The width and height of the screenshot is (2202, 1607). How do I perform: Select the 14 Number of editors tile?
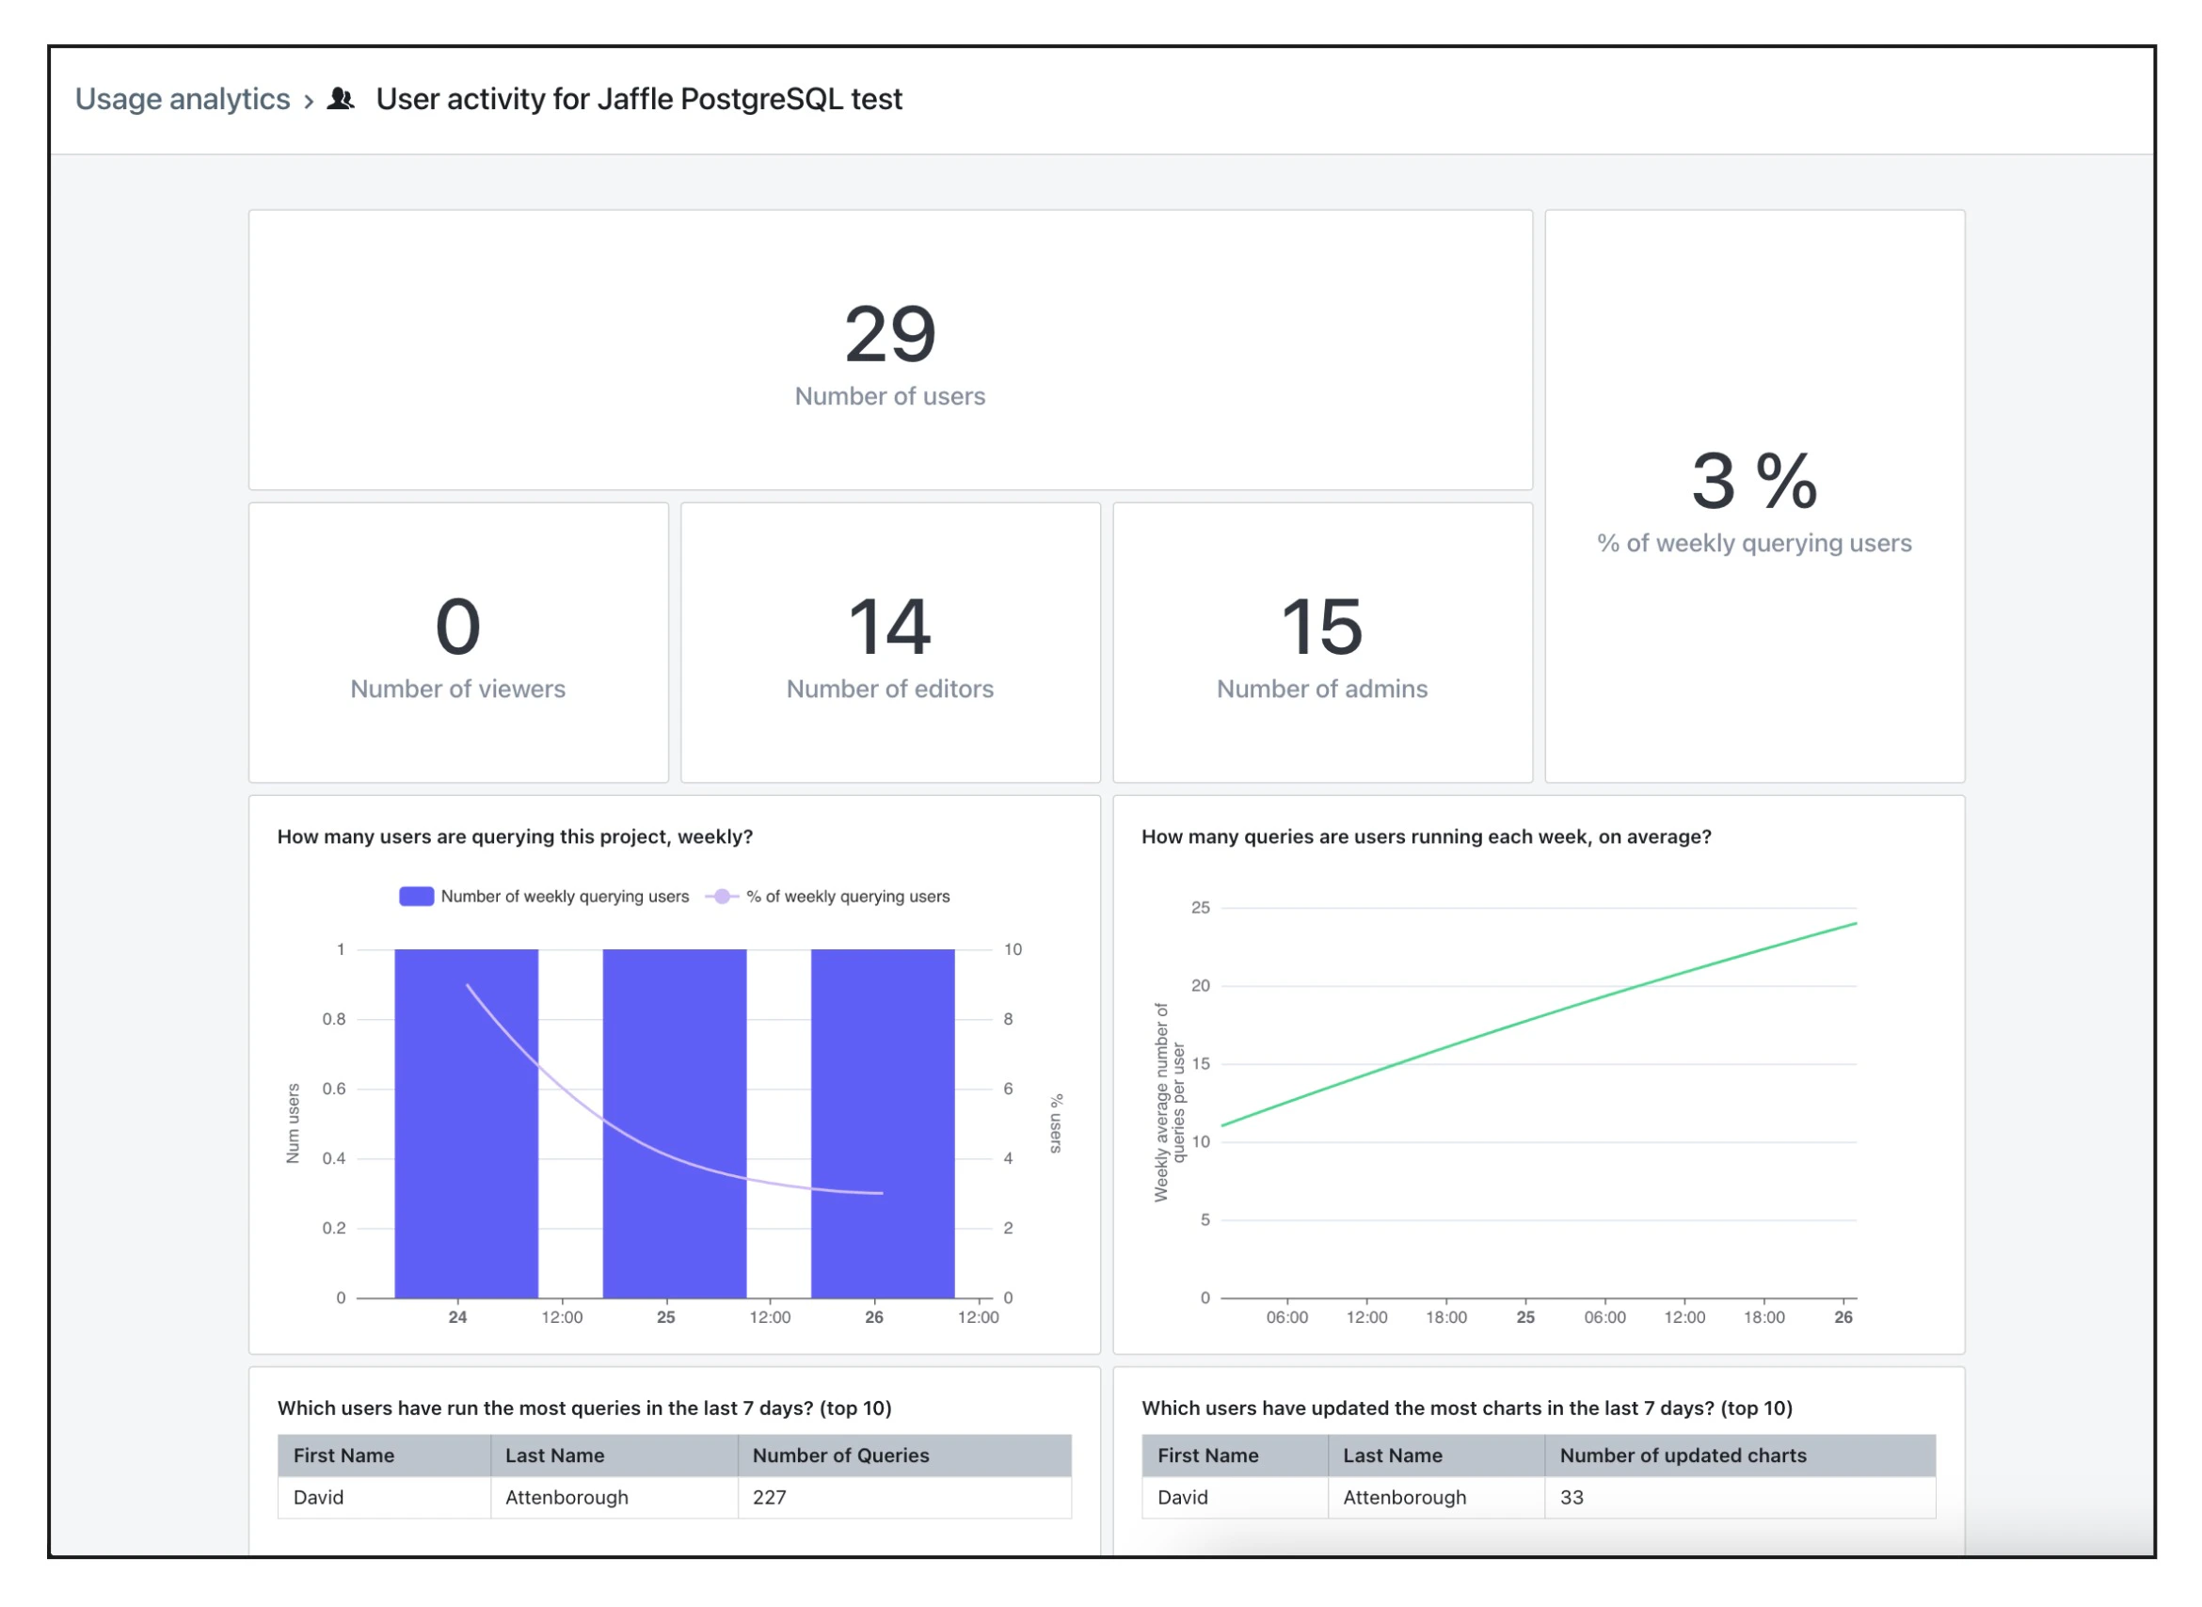(889, 643)
